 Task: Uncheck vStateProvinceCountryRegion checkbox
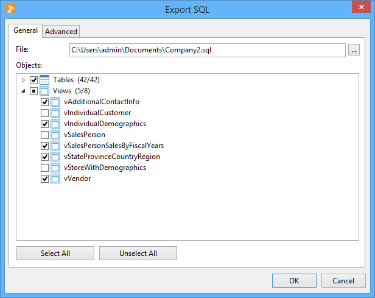(x=44, y=157)
